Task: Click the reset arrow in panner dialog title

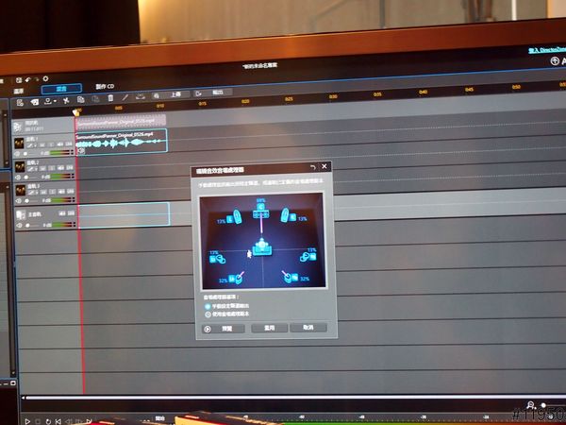Action: (312, 167)
